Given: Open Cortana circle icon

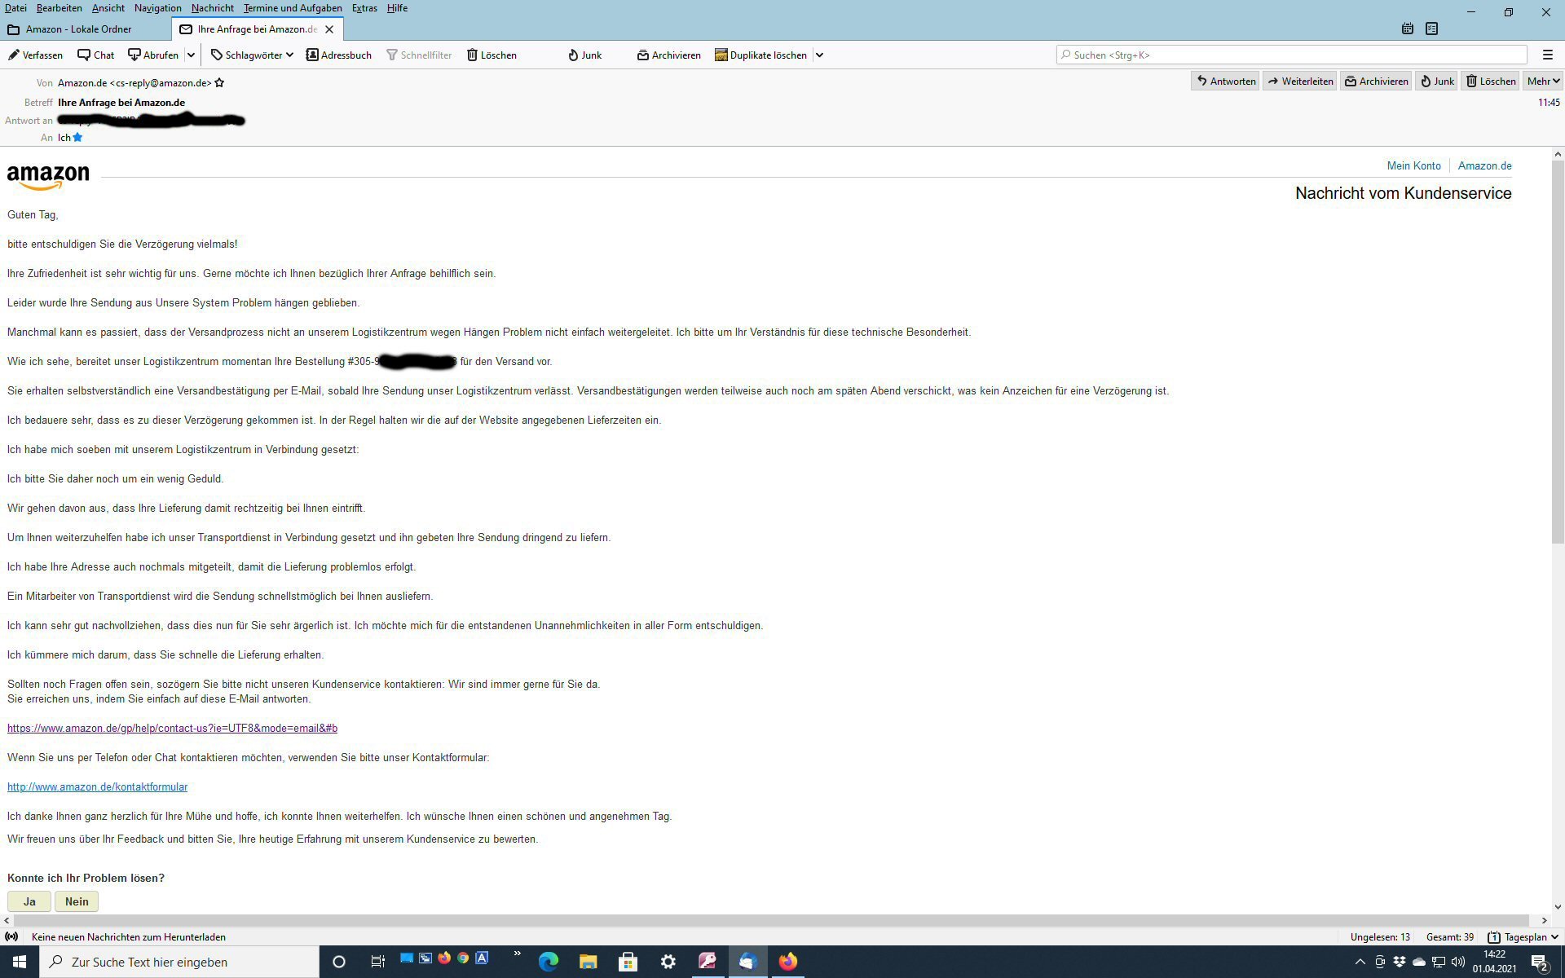Looking at the screenshot, I should click(x=339, y=962).
